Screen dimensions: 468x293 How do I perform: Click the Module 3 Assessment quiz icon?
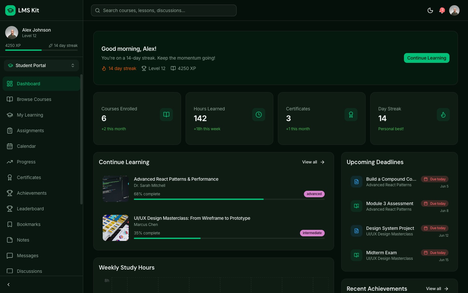tap(357, 206)
